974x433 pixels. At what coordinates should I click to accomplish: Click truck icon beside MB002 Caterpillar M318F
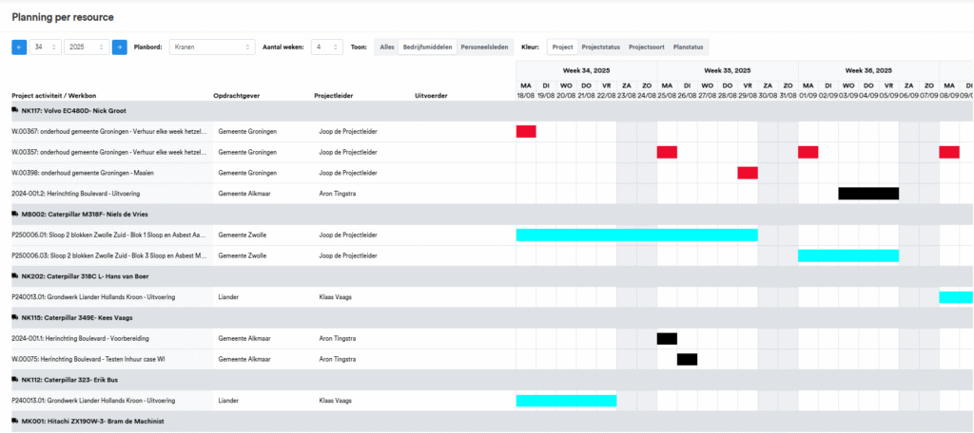(x=14, y=215)
